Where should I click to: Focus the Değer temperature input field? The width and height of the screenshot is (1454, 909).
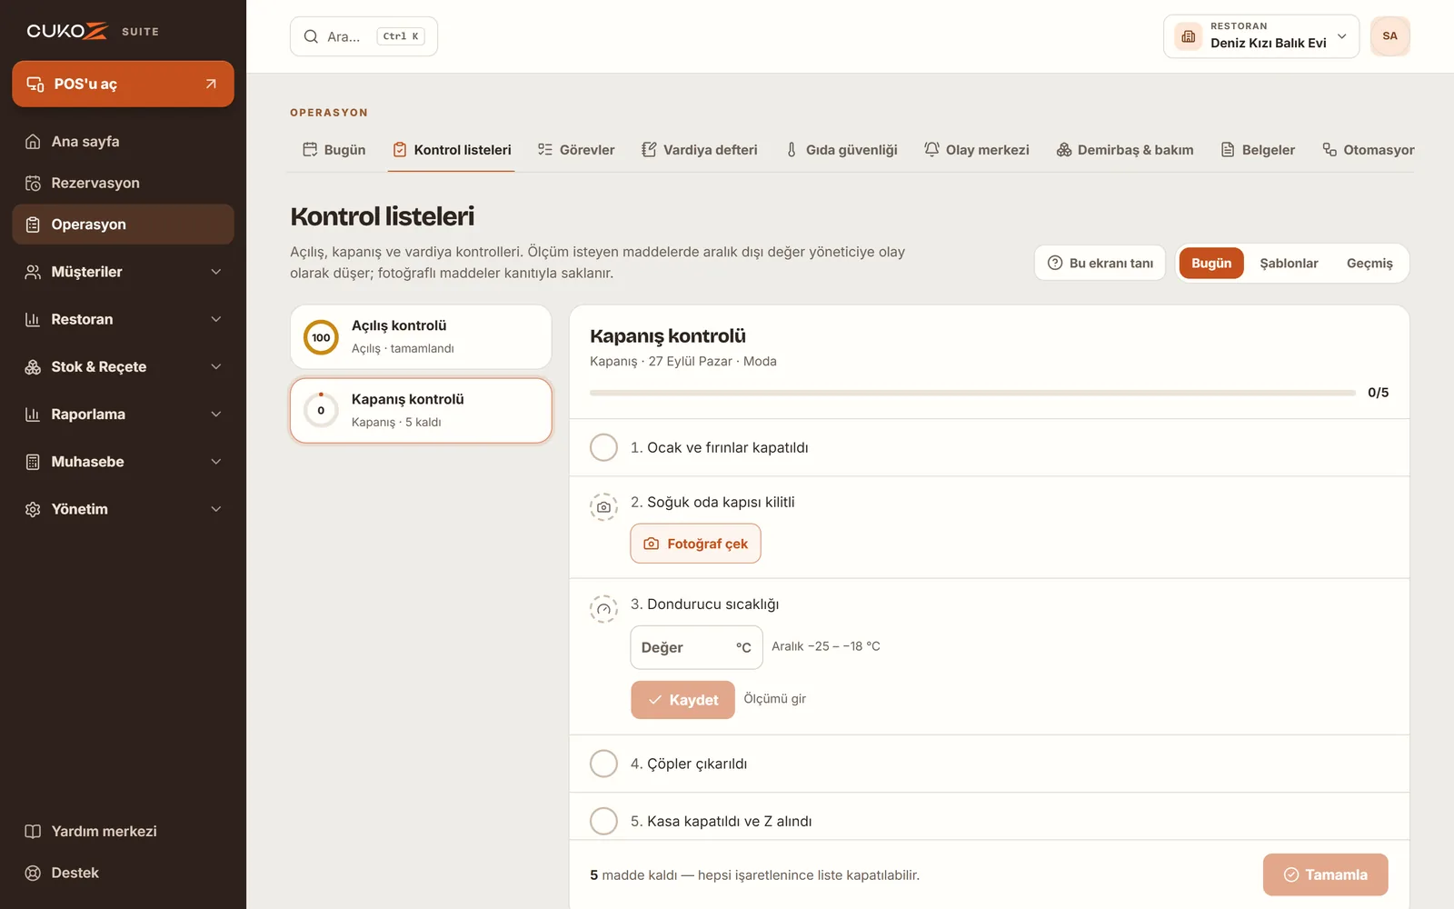coord(696,647)
